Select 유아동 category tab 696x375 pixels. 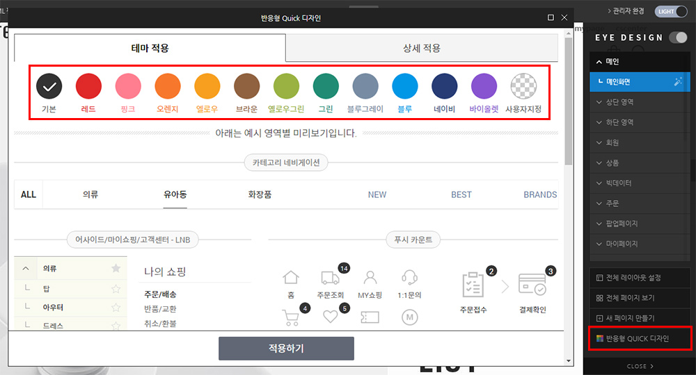point(175,194)
